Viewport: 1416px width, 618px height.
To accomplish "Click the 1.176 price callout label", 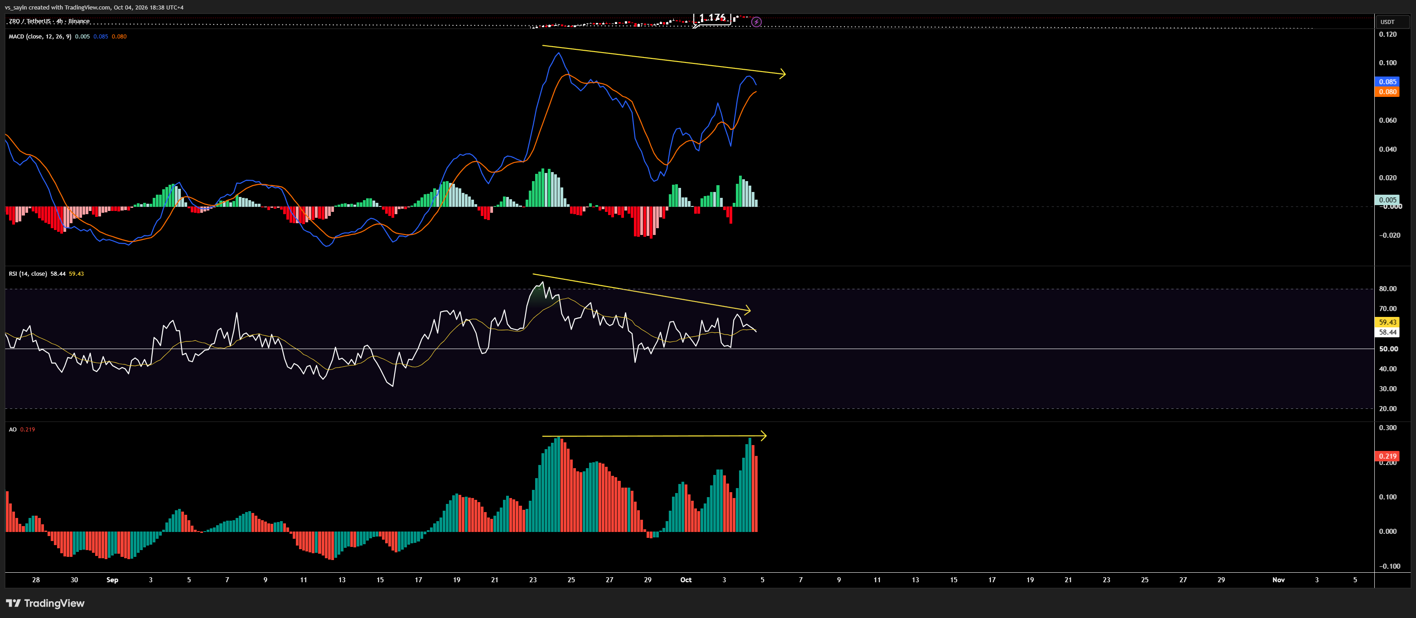I will [712, 18].
